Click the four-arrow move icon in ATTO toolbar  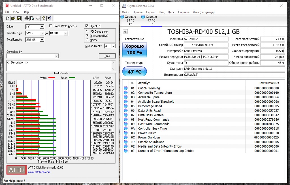(38, 18)
